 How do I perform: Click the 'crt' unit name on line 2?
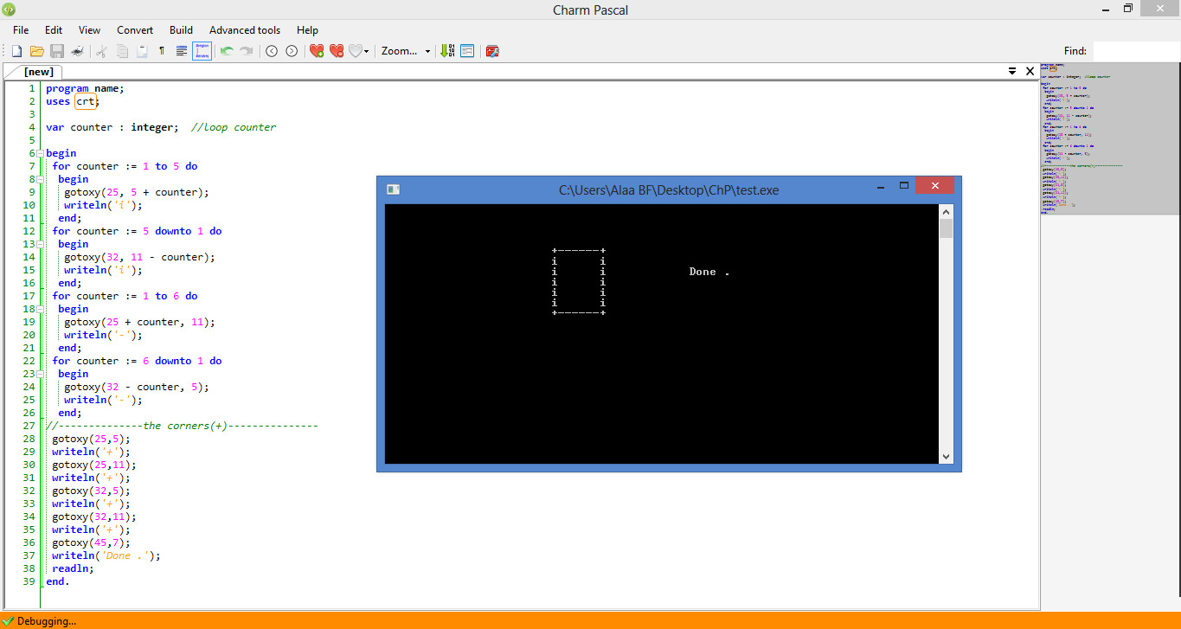85,101
